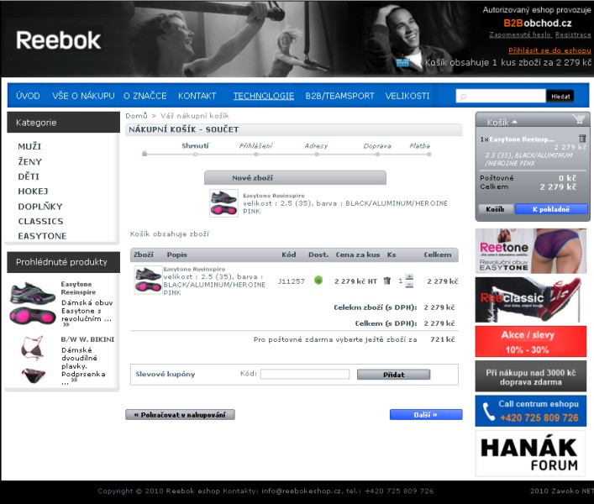Click the green availability dot in cart row
594x504 pixels.
(x=318, y=281)
